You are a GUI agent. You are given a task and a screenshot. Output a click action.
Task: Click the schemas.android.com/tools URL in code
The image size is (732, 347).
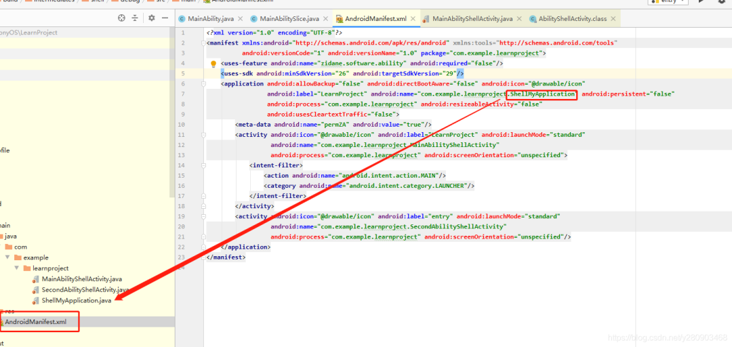(557, 43)
